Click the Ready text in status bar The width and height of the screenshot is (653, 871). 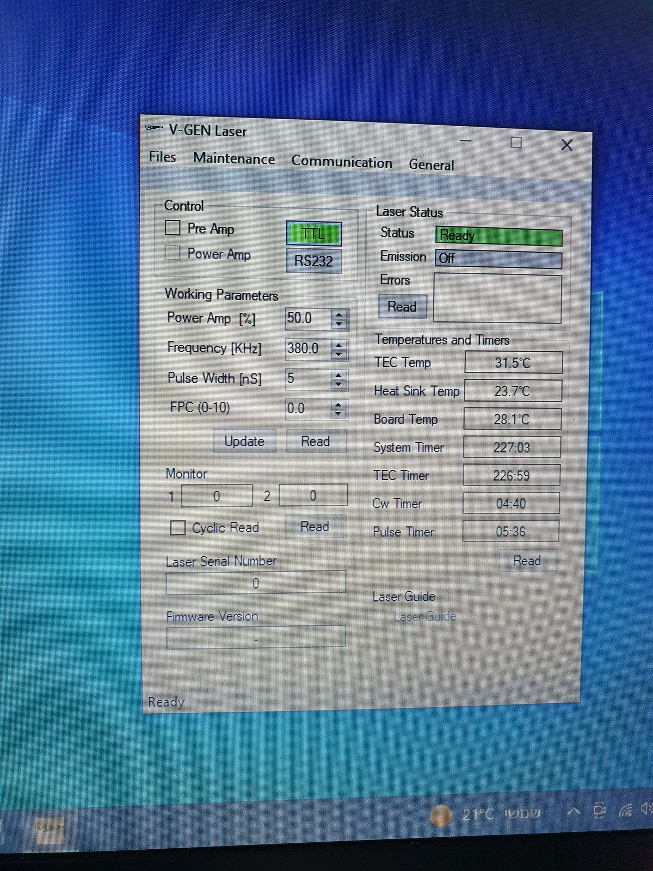pos(166,702)
